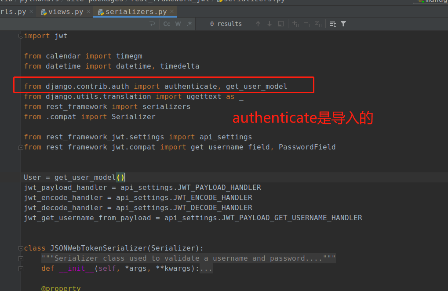The image size is (448, 291).
Task: Expand the '...' placeholder after __init__ signature
Action: click(206, 269)
